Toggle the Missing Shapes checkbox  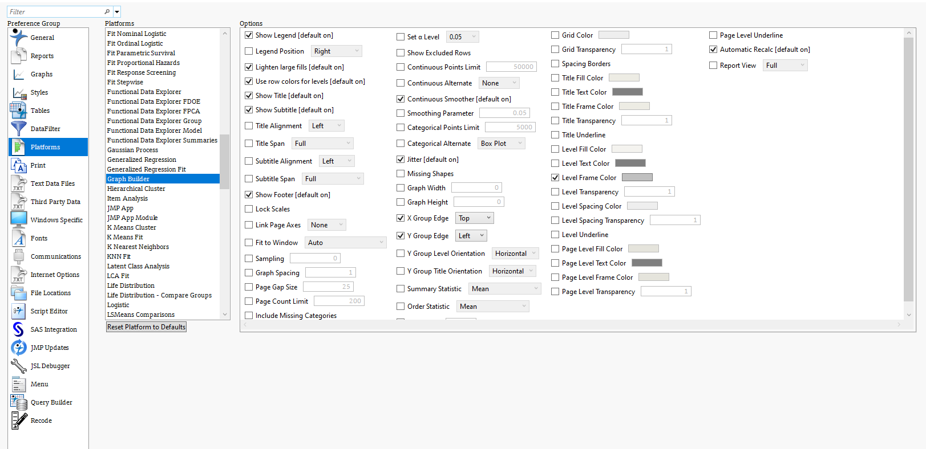[401, 174]
